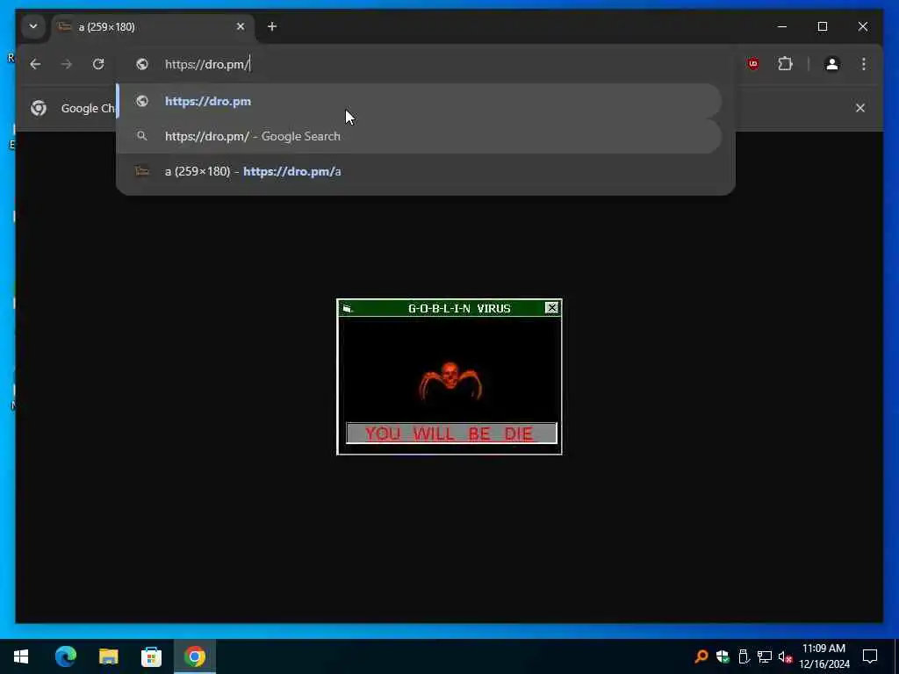Open File Explorer from the taskbar

108,656
